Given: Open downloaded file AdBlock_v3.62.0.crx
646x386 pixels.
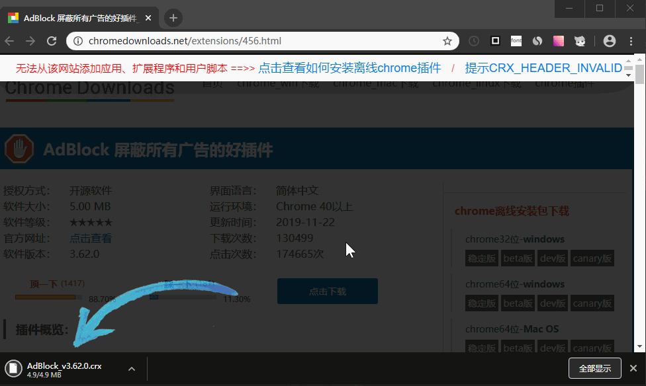Looking at the screenshot, I should pos(64,366).
